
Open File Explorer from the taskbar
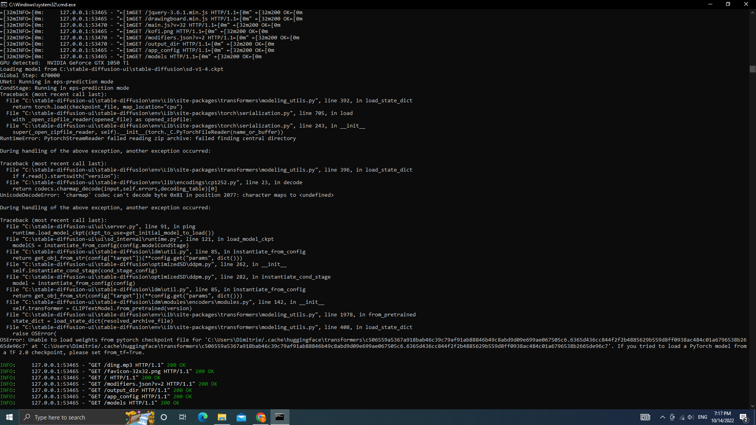222,417
